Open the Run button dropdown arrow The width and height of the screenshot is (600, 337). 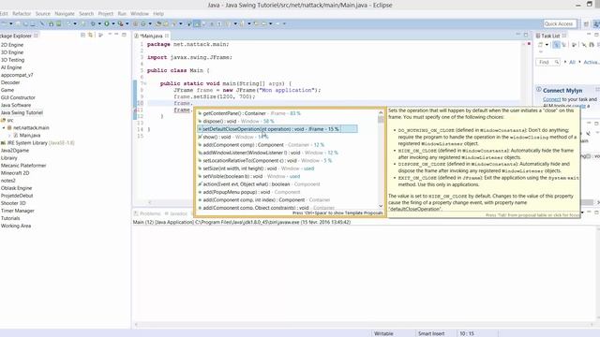click(x=113, y=23)
